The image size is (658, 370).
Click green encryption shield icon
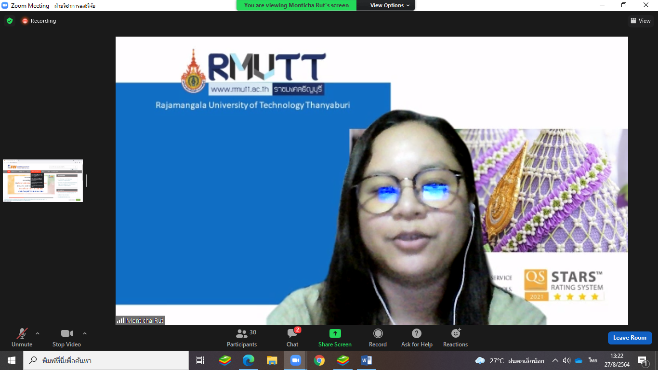click(x=10, y=21)
